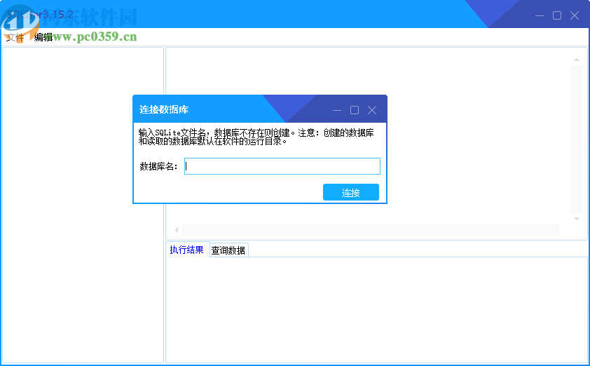Click the editor horizontal scroll left arrow
Screen dimensions: 590x366
(x=177, y=230)
